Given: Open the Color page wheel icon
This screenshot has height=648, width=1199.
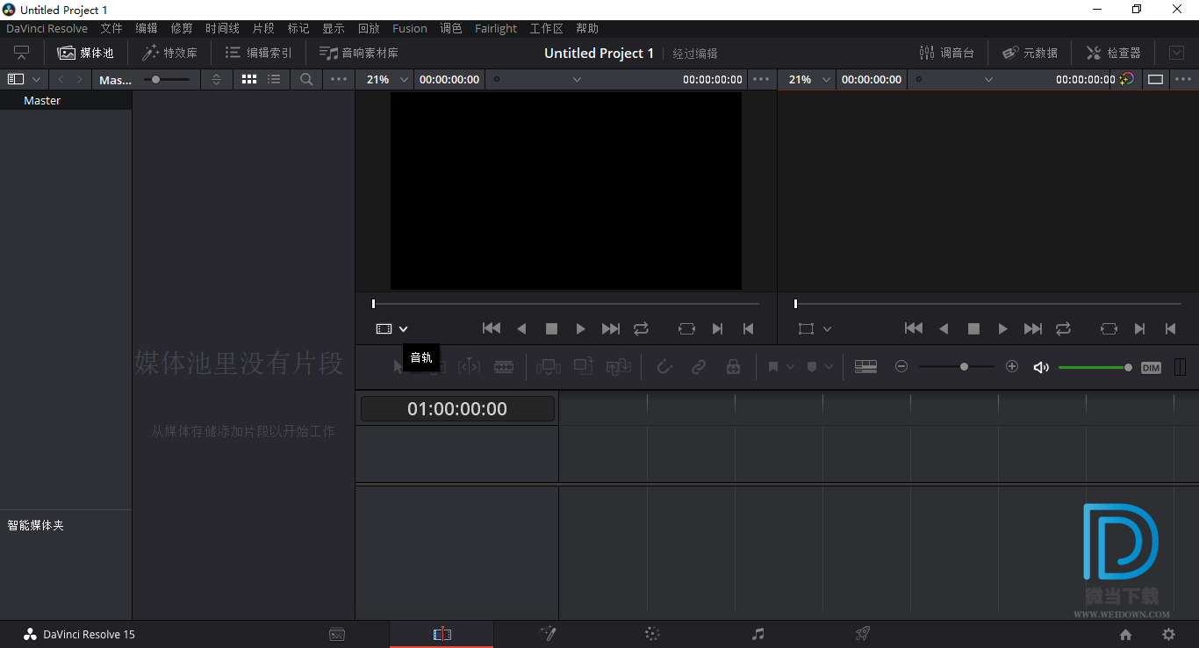Looking at the screenshot, I should tap(652, 634).
